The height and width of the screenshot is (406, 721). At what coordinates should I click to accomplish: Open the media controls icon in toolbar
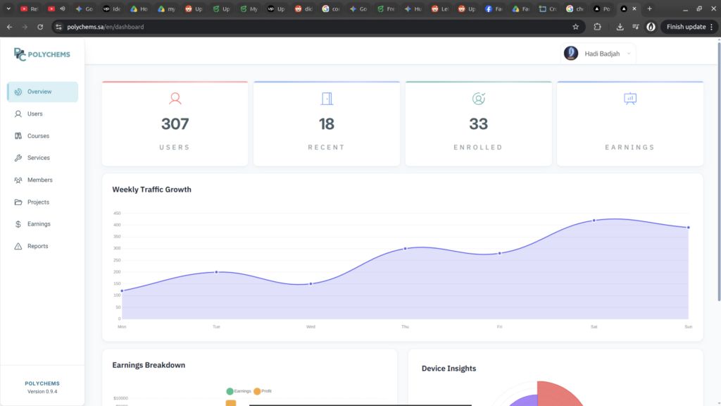(x=636, y=27)
